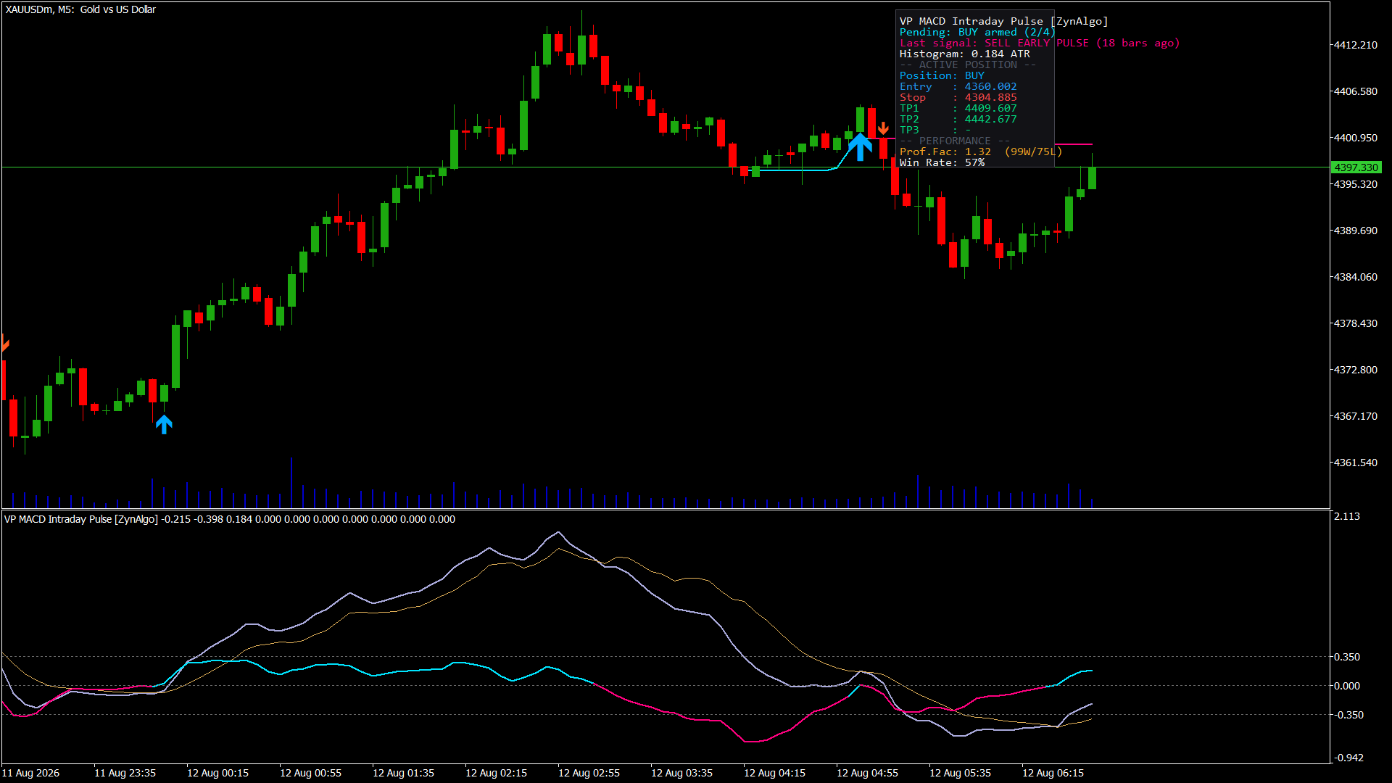1392x783 pixels.
Task: Click the 4361.540 price axis label
Action: (1356, 463)
